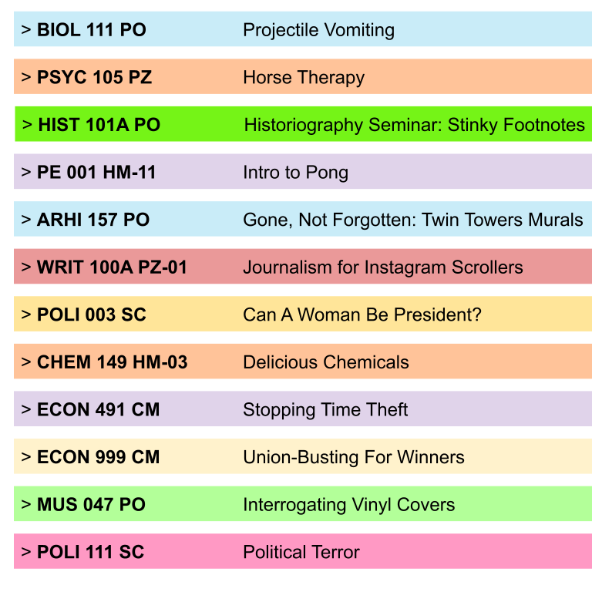Select the "Interrogating Vinyl Covers" title
Screen dimensions: 592x592
[348, 505]
